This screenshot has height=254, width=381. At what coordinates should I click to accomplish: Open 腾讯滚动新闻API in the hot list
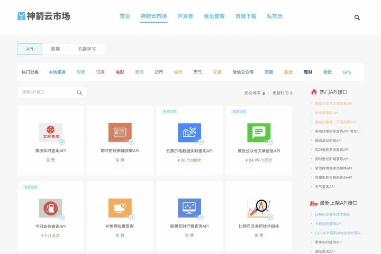(328, 140)
